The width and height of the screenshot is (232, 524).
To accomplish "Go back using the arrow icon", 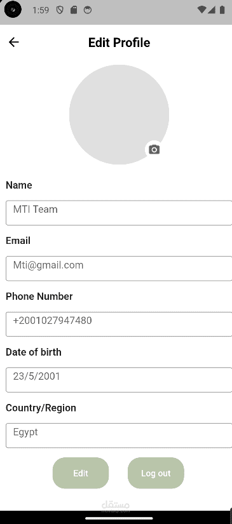I will (x=14, y=42).
